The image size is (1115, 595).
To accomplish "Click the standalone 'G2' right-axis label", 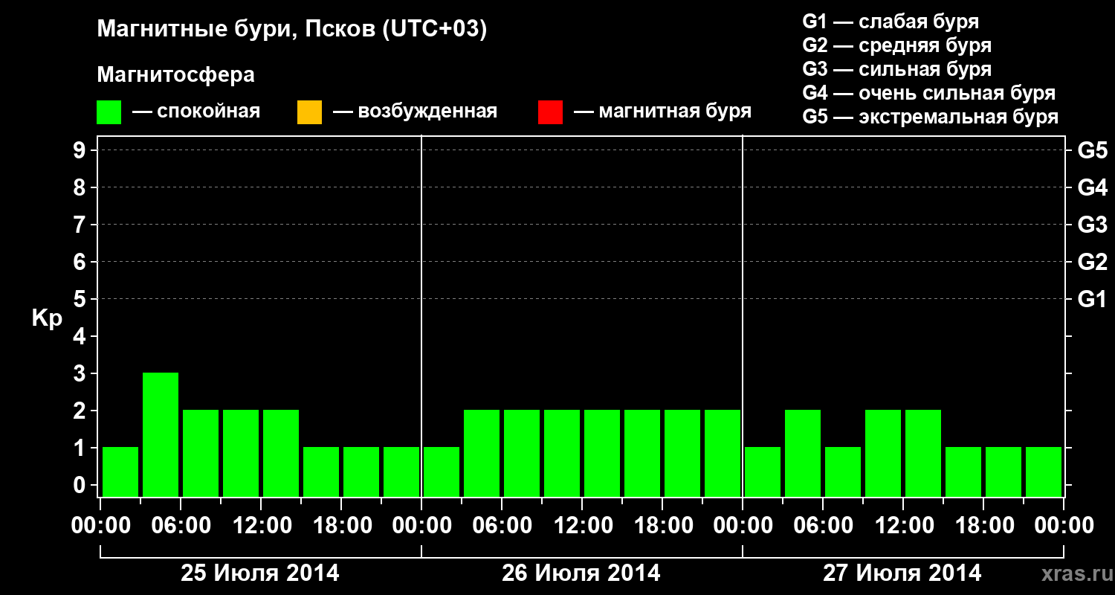I will [x=1092, y=262].
